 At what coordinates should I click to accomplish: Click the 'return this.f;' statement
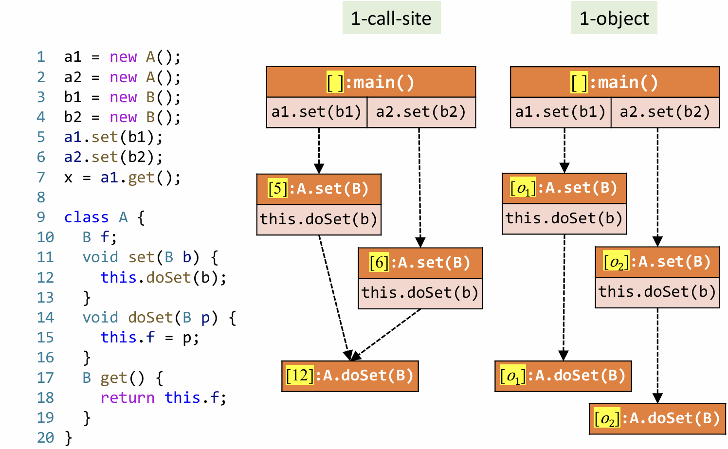163,398
